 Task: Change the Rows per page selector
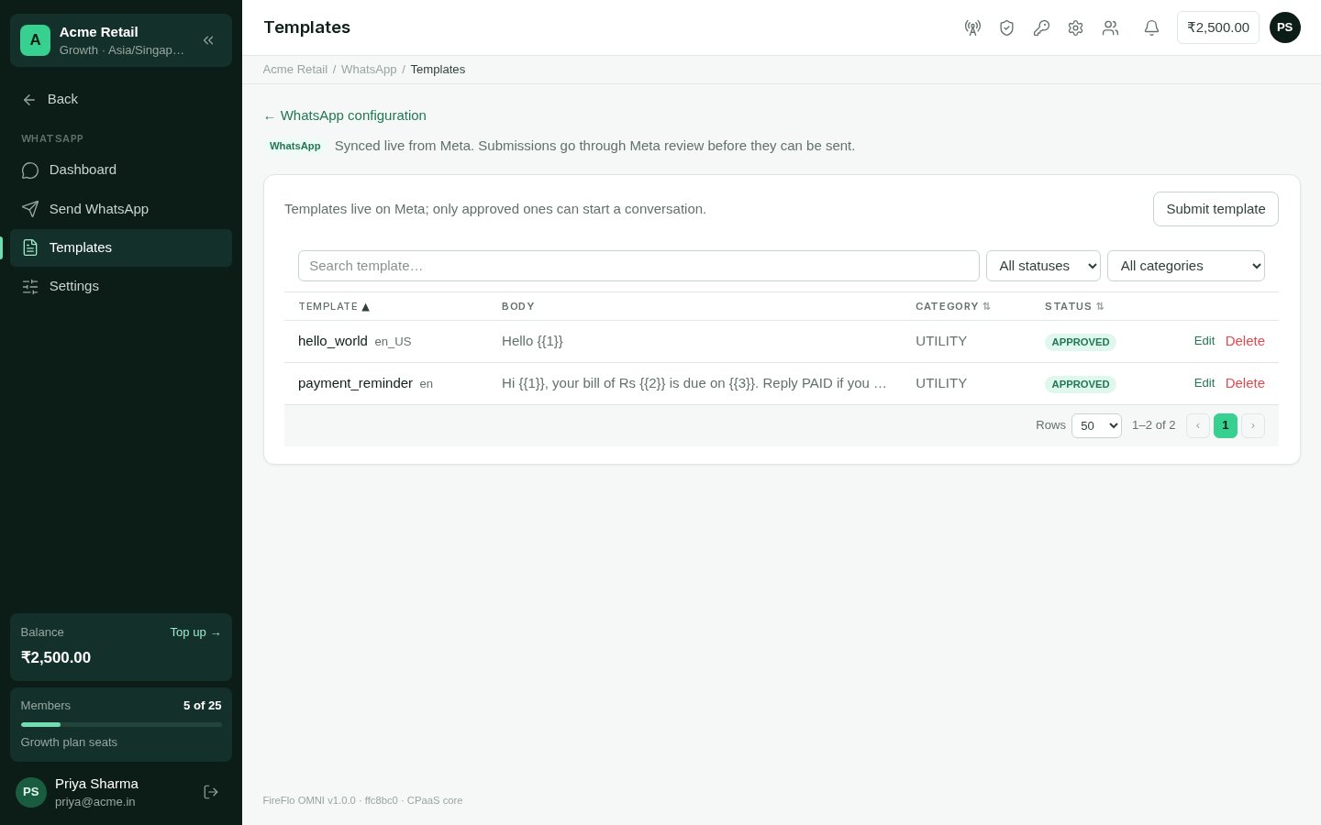(x=1096, y=425)
